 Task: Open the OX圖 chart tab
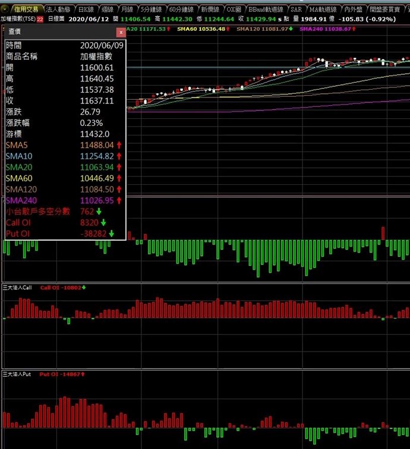point(234,10)
